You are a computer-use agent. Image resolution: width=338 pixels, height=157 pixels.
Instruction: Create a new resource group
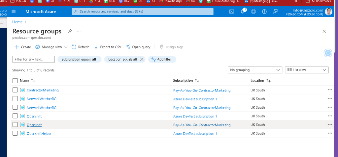pyautogui.click(x=23, y=47)
